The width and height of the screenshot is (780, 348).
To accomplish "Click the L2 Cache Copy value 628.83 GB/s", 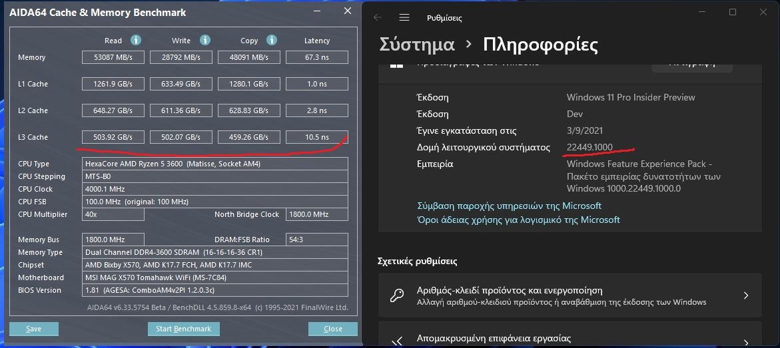I will click(x=249, y=110).
